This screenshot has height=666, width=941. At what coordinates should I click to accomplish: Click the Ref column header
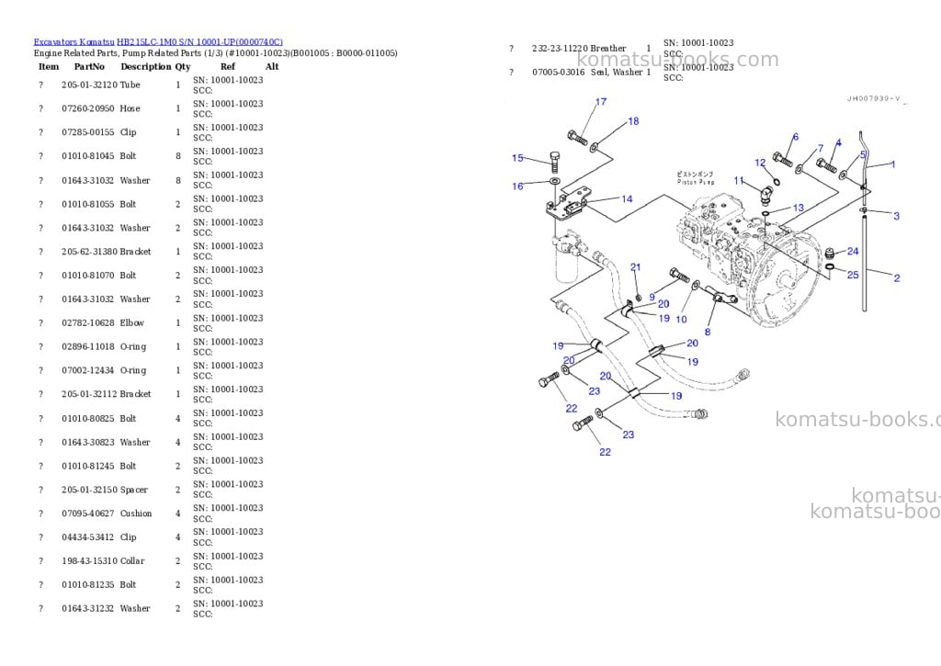[228, 66]
